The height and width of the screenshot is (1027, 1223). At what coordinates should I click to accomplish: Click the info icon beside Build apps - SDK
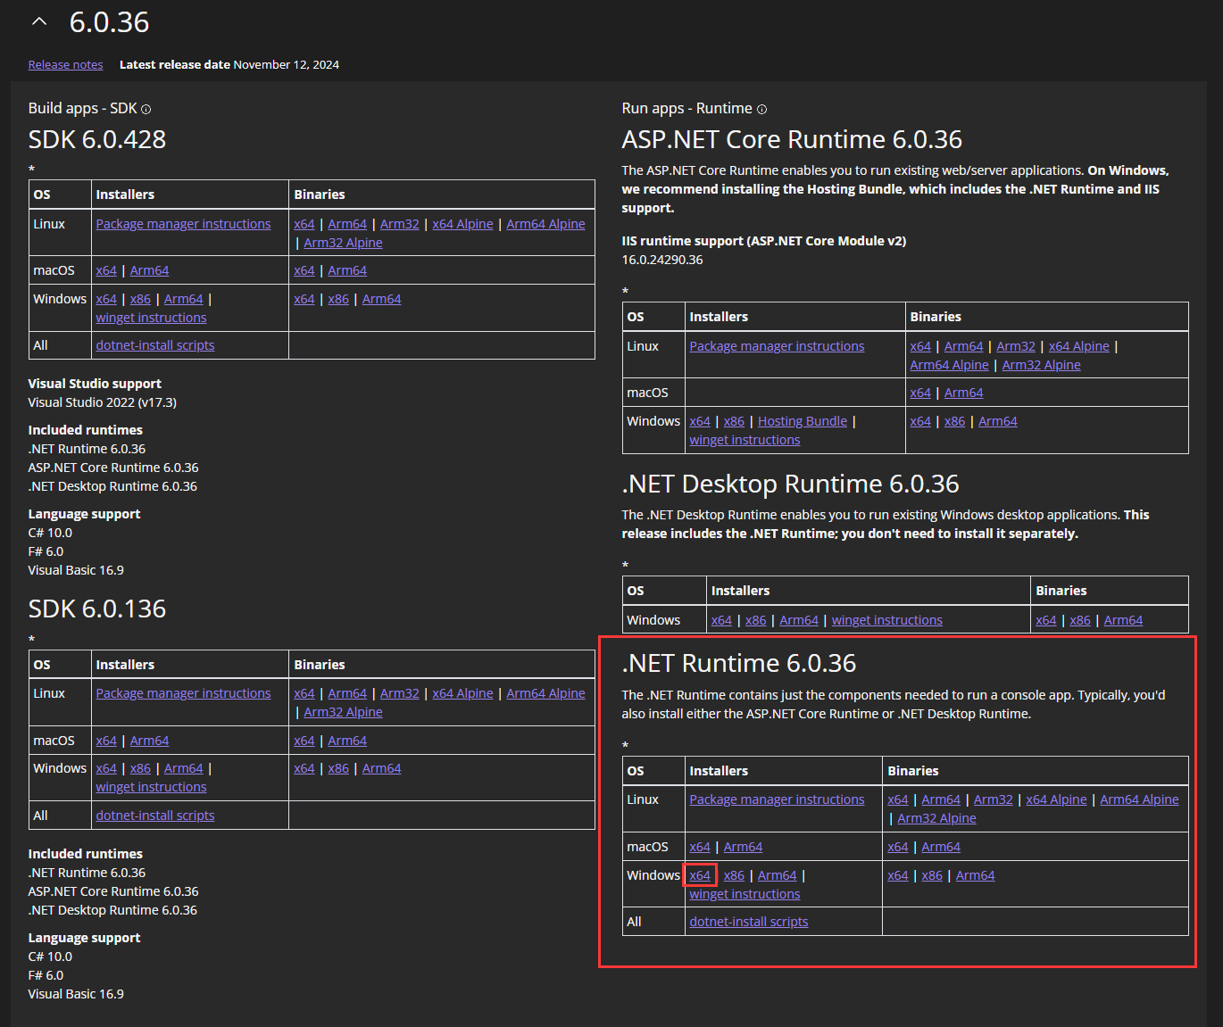click(x=146, y=110)
